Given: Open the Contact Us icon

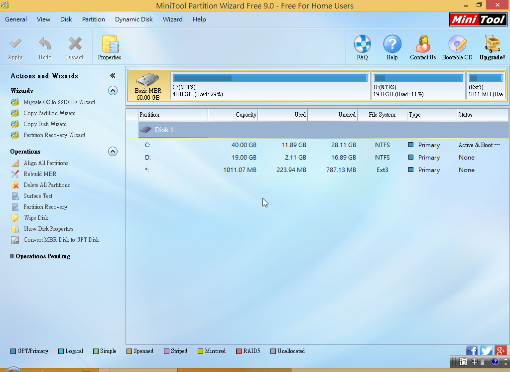Looking at the screenshot, I should click(x=423, y=45).
